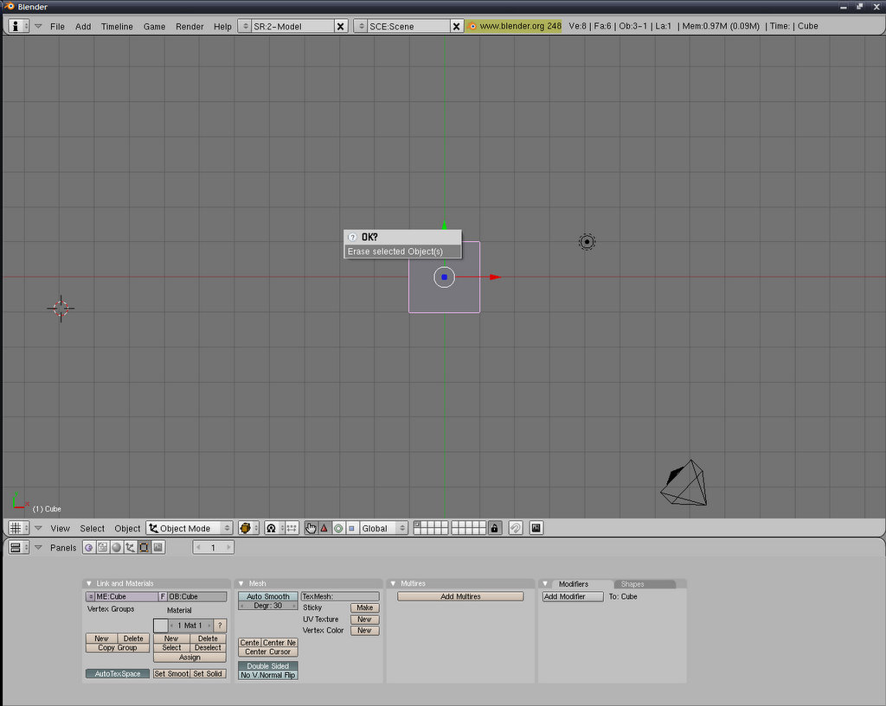
Task: Click the 3D manipulator hand icon
Action: (311, 528)
